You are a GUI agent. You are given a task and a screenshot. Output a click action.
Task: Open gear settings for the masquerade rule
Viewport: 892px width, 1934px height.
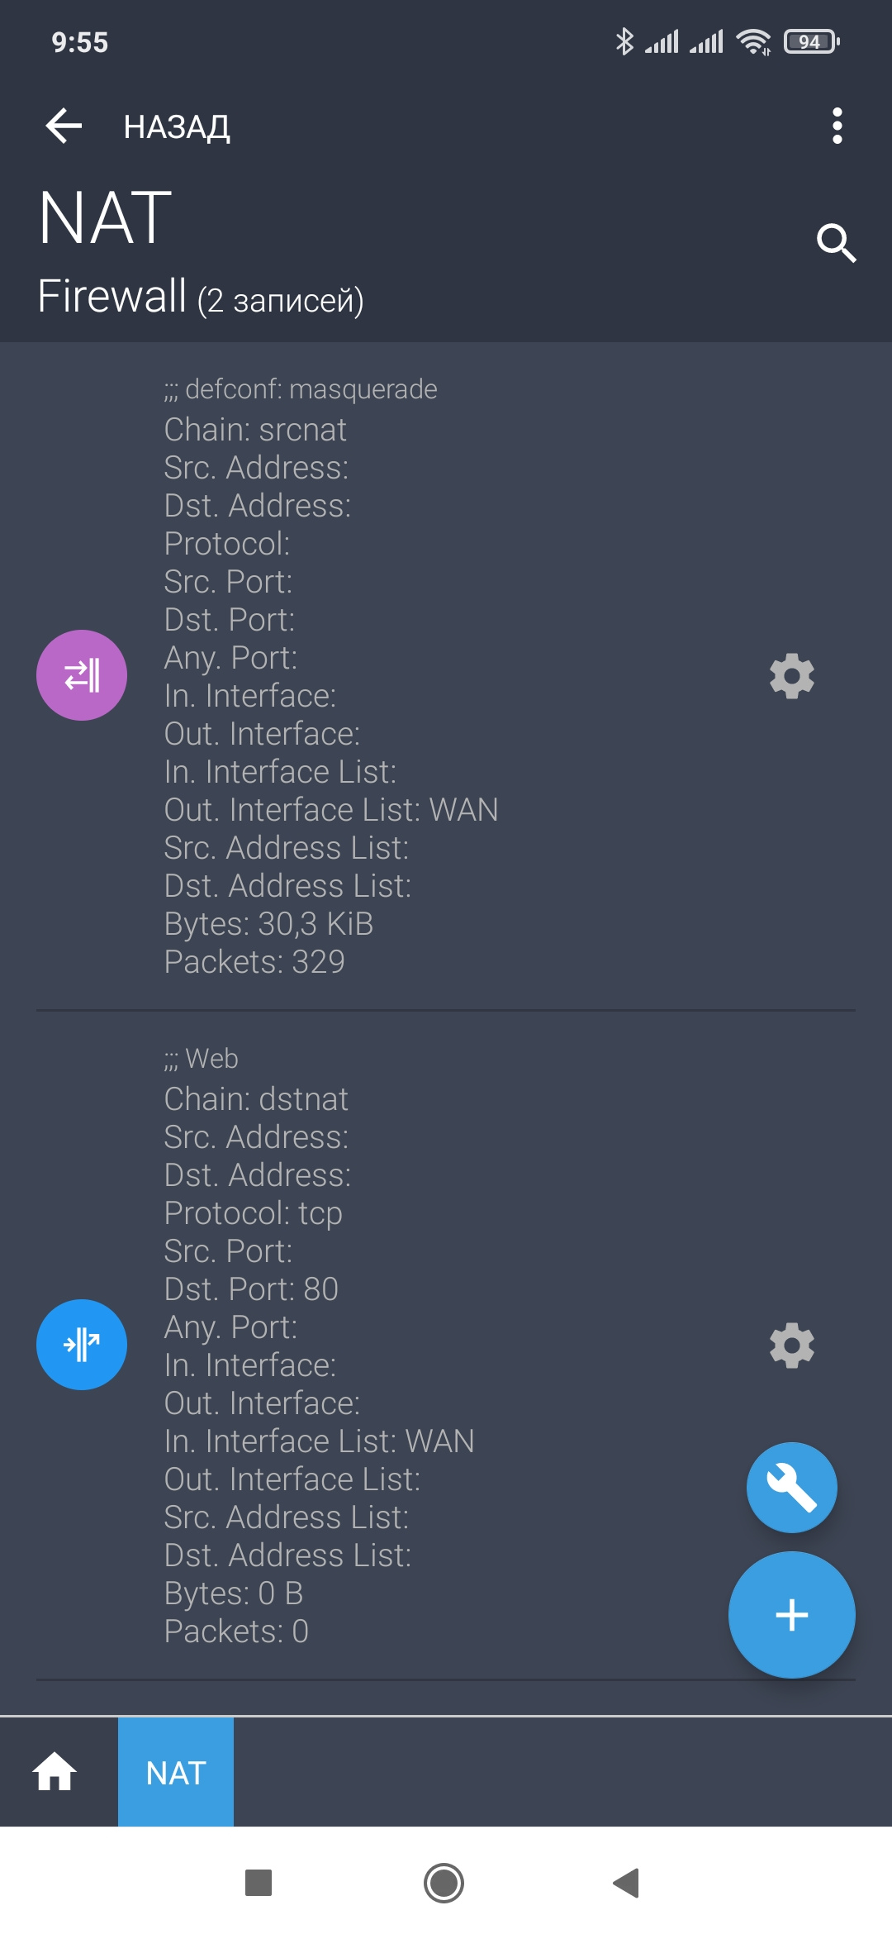(x=791, y=676)
